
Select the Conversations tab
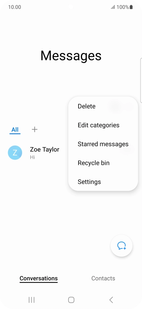coord(39,278)
